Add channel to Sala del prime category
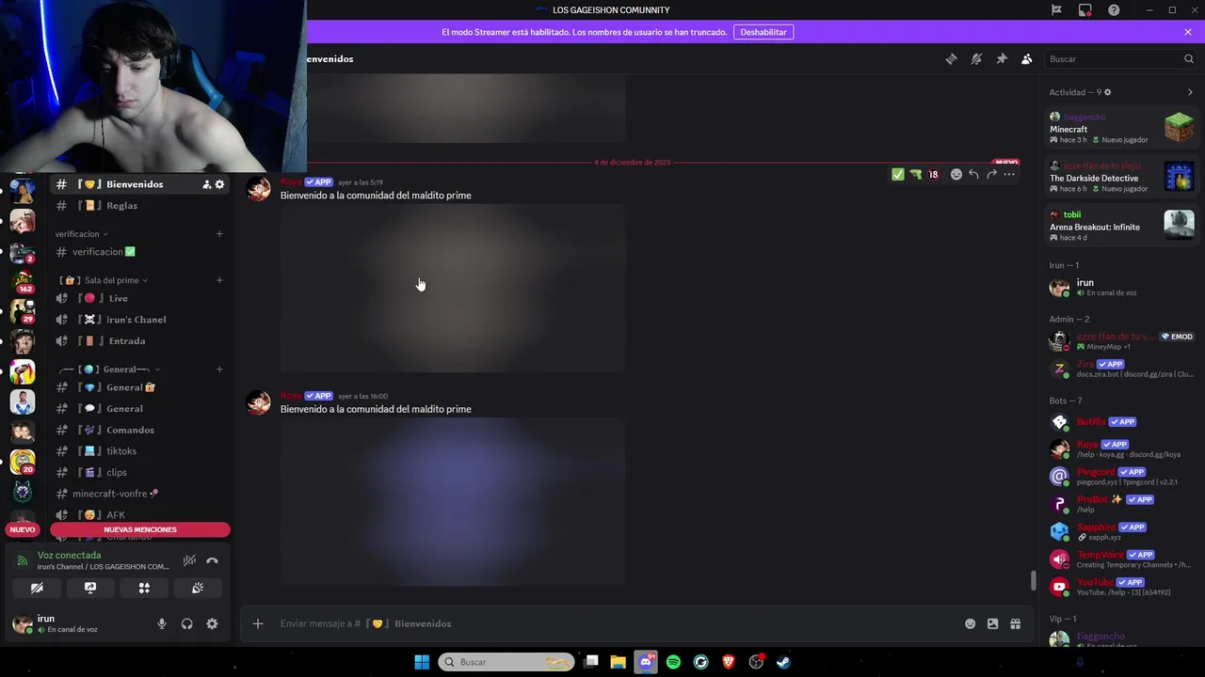 pos(219,280)
